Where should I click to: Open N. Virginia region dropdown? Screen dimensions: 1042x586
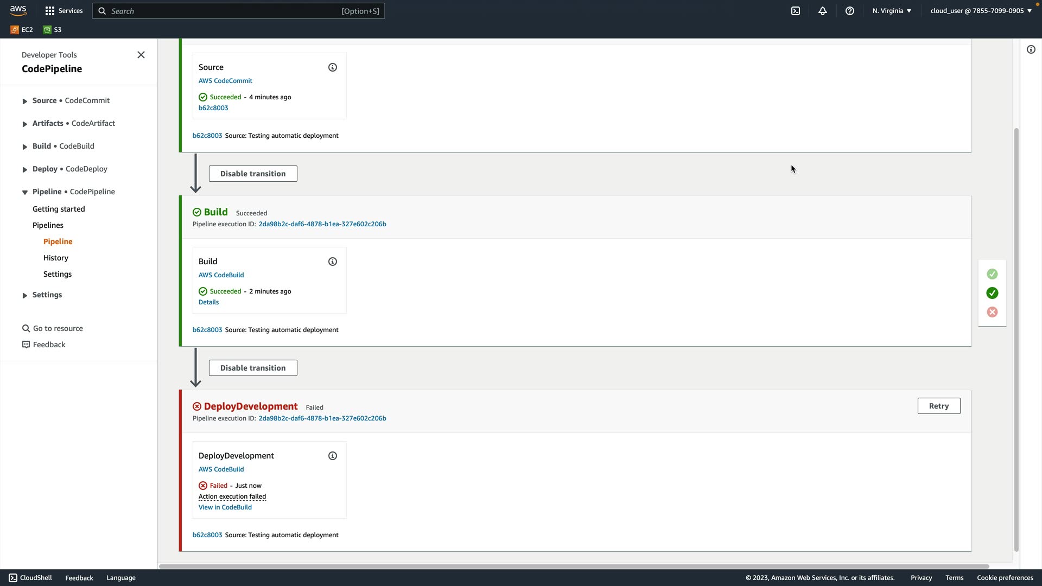pos(892,11)
